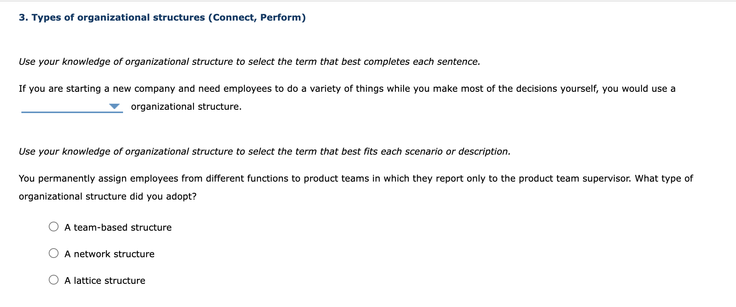Click the sentence starting with If you are starting
The image size is (736, 307).
click(x=347, y=89)
